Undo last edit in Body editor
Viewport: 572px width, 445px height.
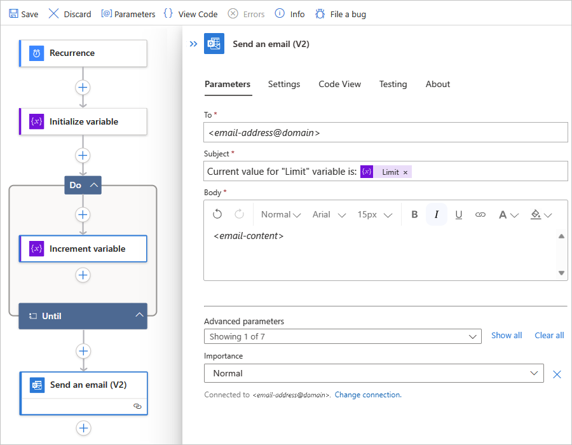[217, 215]
